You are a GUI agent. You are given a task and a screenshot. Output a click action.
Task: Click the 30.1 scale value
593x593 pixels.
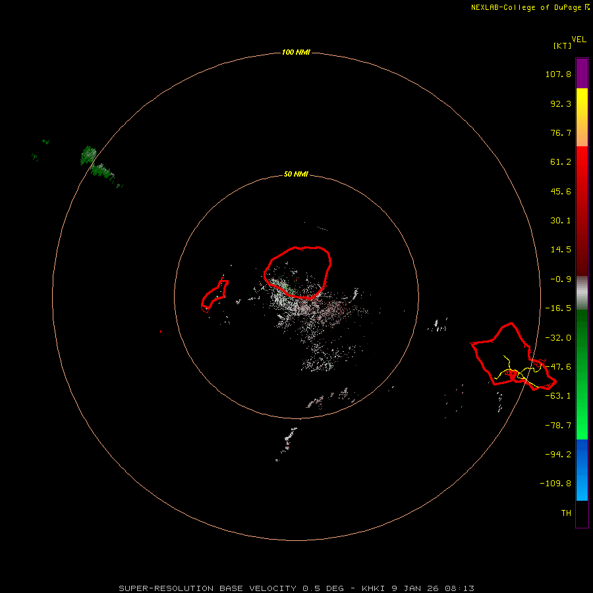(x=561, y=221)
